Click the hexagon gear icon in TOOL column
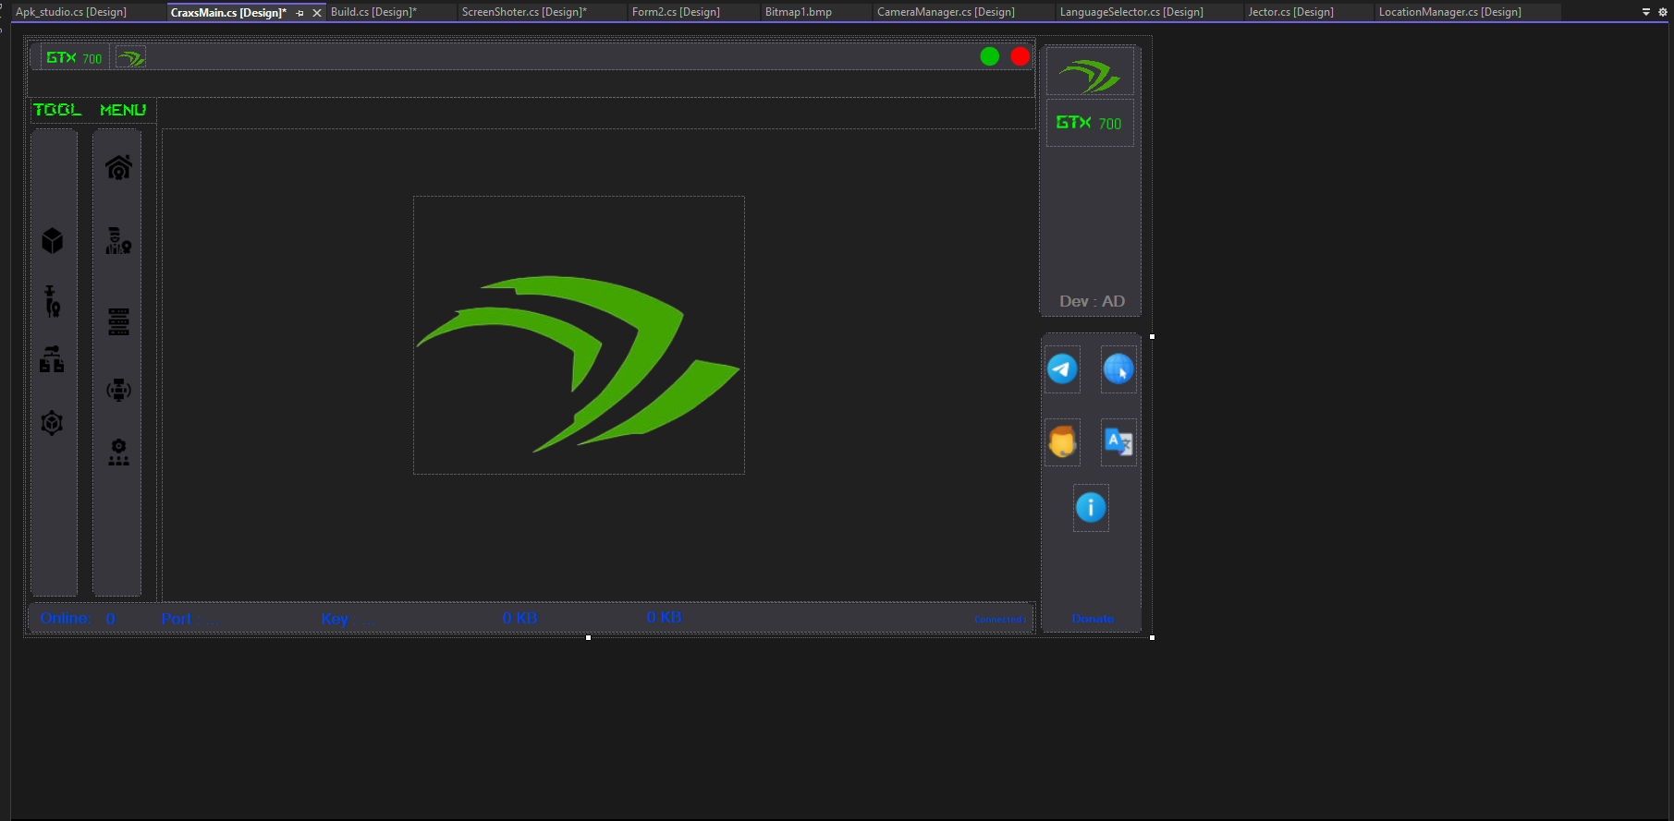Screen dimensions: 1674x821 53,423
